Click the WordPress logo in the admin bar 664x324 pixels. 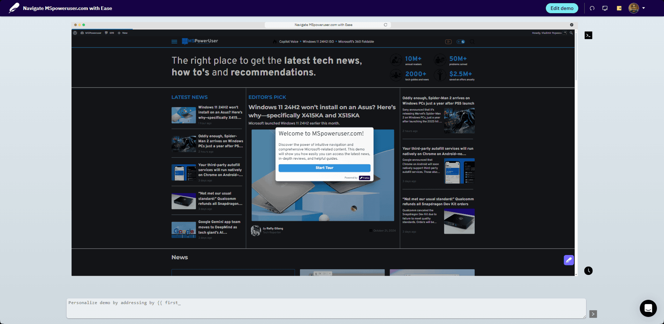[x=75, y=33]
